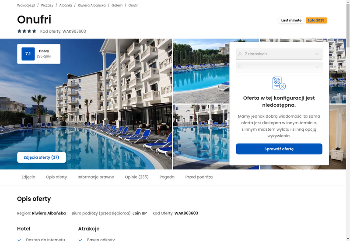Open Zdjęcia oferty (37) gallery button
Image resolution: width=350 pixels, height=241 pixels.
click(42, 157)
